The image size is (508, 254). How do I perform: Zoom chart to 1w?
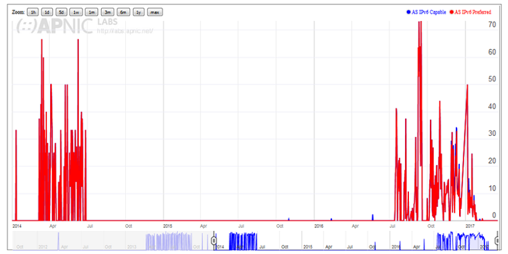[x=76, y=12]
